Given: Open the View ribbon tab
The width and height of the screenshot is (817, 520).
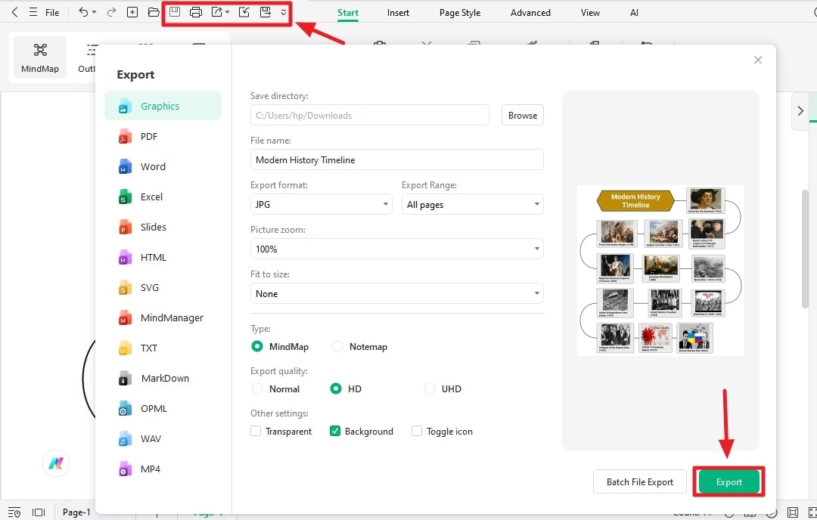Looking at the screenshot, I should click(590, 13).
